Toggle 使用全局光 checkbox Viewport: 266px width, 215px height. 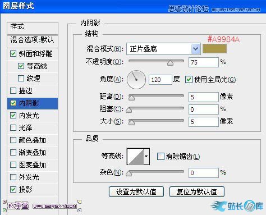[189, 80]
